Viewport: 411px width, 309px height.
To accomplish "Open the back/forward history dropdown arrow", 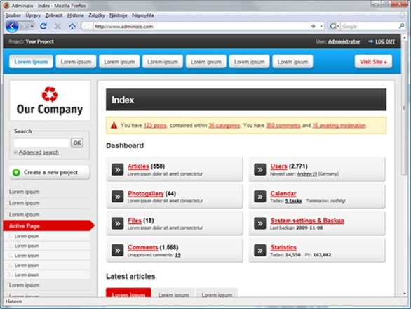I will tap(32, 27).
